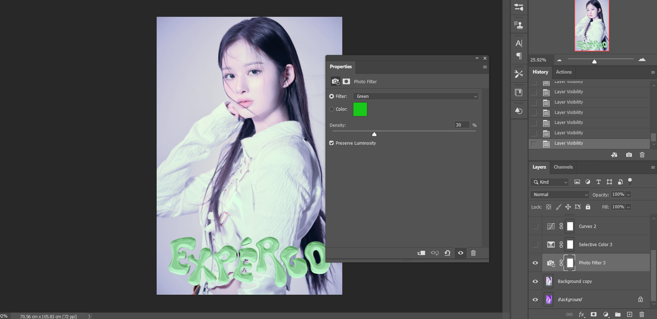The height and width of the screenshot is (319, 657).
Task: Hide the Background copy layer
Action: (535, 281)
